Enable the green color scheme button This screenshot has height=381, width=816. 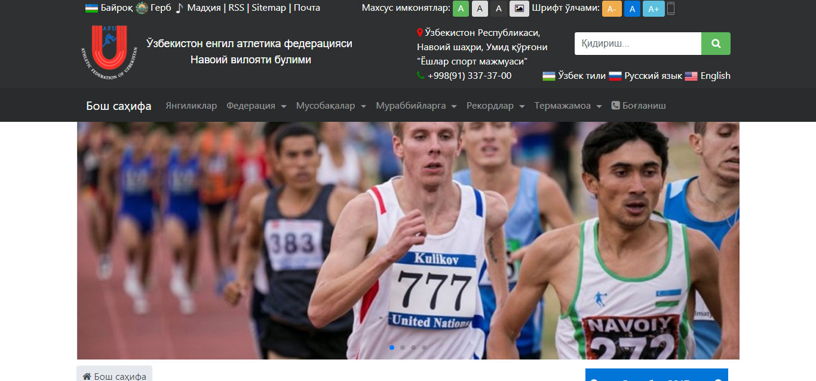[x=461, y=8]
